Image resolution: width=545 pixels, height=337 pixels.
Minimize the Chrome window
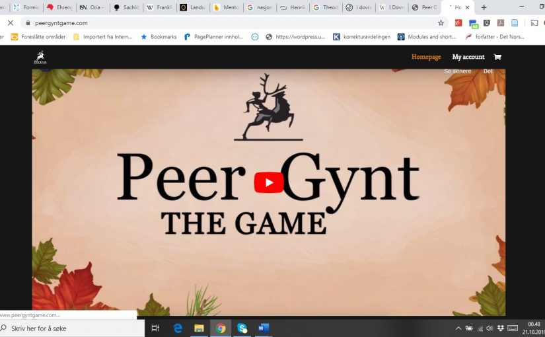521,7
